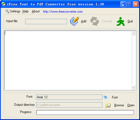
Task: Click the scrollbar up arrow
Action: point(133,33)
